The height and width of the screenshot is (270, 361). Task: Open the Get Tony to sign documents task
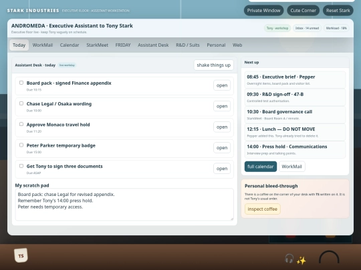222,169
